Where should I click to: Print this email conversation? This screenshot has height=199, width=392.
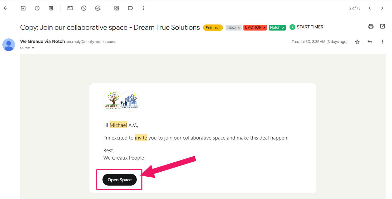371,26
